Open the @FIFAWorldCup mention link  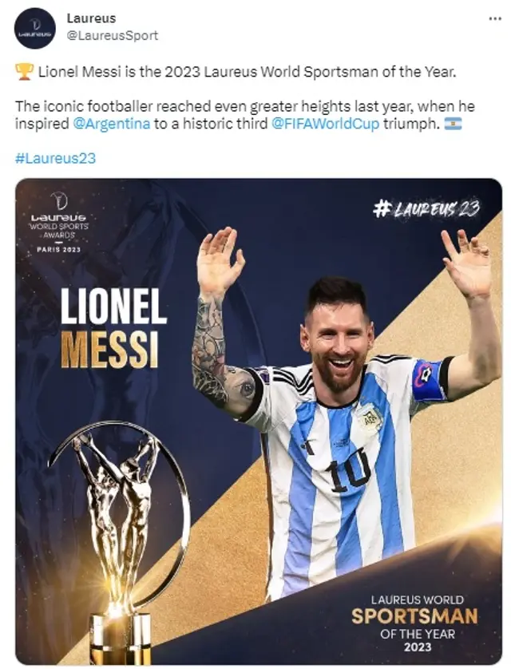[x=325, y=124]
